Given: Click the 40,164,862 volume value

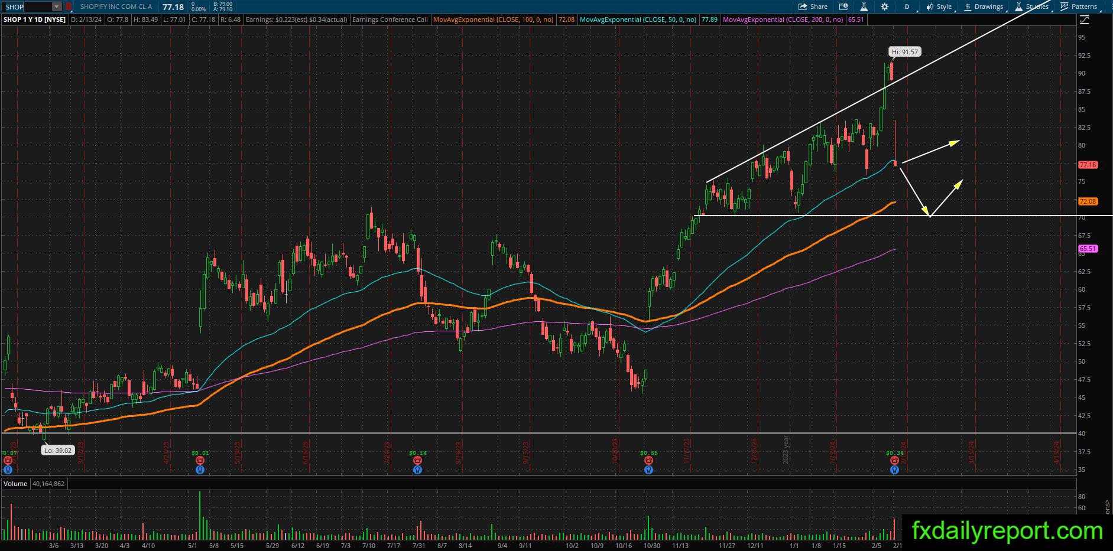Looking at the screenshot, I should click(x=48, y=484).
